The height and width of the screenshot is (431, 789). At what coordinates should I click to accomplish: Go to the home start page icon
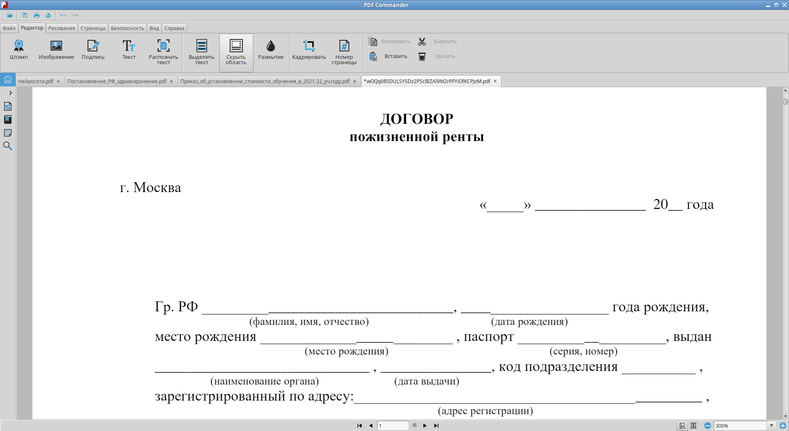point(8,80)
